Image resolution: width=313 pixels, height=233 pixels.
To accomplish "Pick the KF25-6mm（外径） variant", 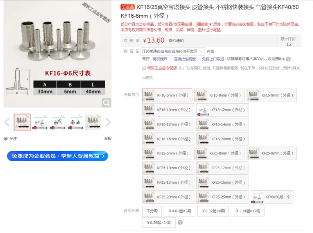I will [167, 153].
